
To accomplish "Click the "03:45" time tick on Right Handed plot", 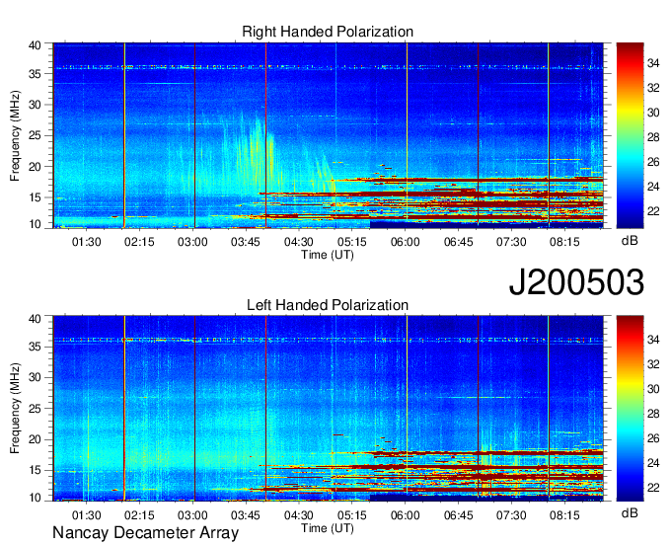I will (x=246, y=242).
